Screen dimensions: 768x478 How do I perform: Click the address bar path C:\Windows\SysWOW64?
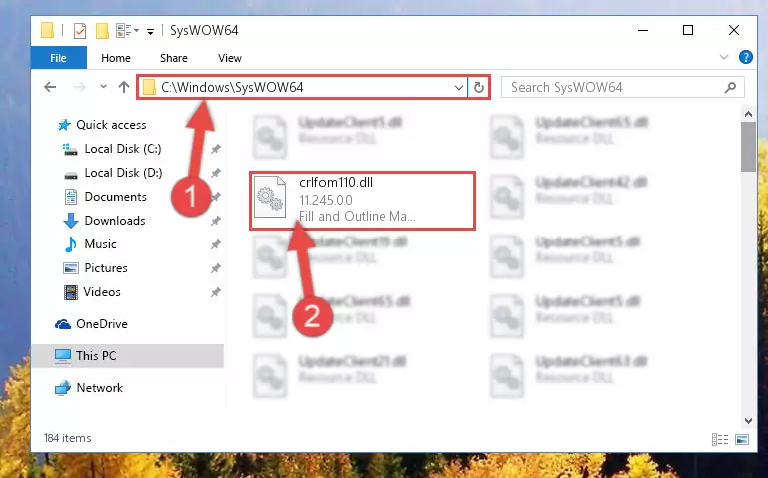click(x=232, y=87)
